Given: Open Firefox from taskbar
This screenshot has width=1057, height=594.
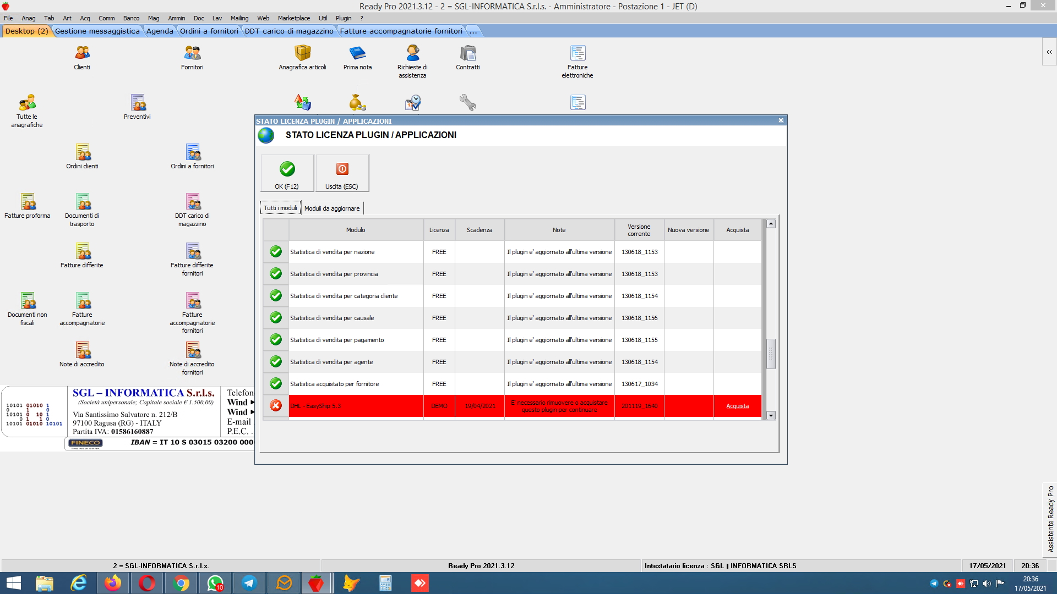Looking at the screenshot, I should click(x=113, y=583).
